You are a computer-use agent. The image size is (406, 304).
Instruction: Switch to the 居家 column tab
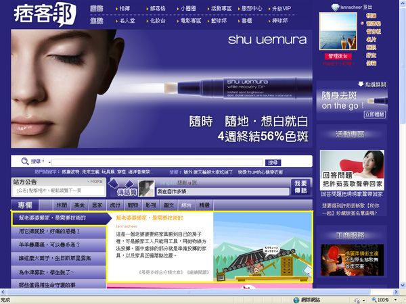click(x=97, y=205)
